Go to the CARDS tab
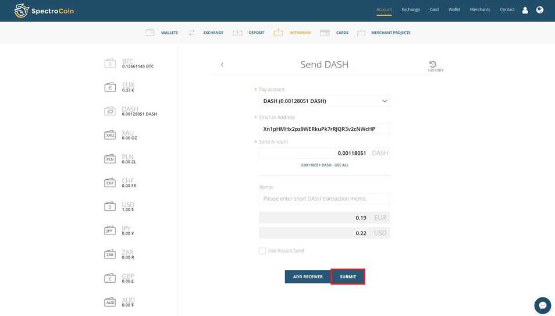The height and width of the screenshot is (316, 555). click(342, 33)
